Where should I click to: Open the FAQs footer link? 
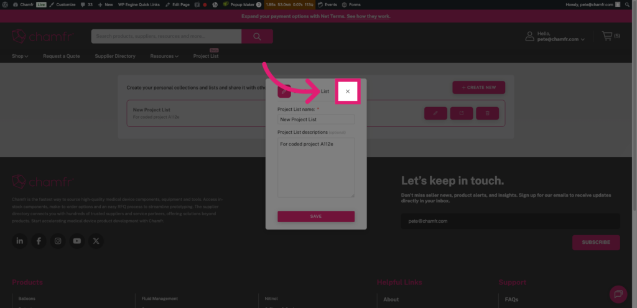coord(511,299)
